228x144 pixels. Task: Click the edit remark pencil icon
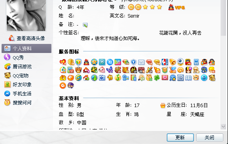pos(85,25)
